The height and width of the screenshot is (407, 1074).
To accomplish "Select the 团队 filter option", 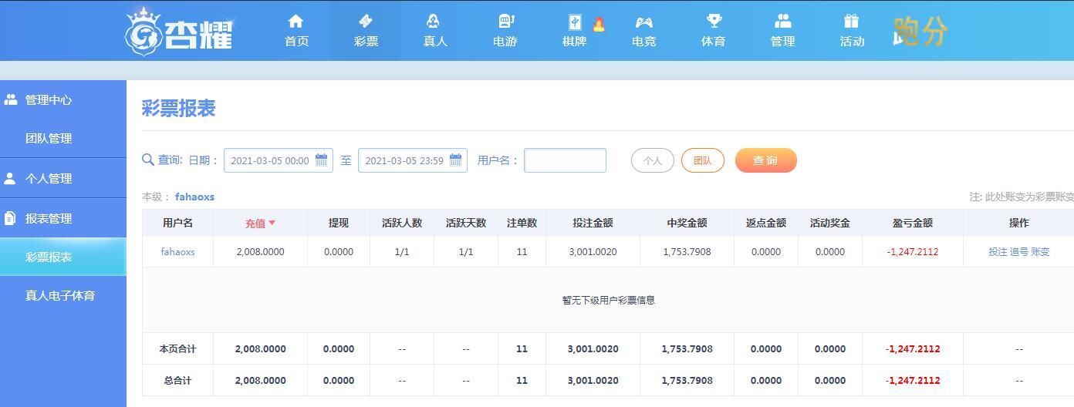I will 703,160.
